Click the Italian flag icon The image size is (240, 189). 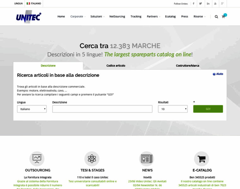[28, 3]
